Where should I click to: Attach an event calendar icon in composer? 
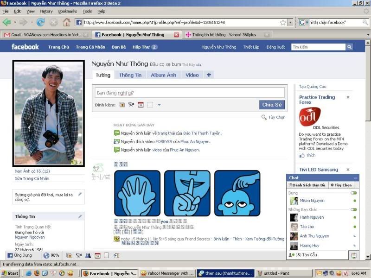pos(141,105)
